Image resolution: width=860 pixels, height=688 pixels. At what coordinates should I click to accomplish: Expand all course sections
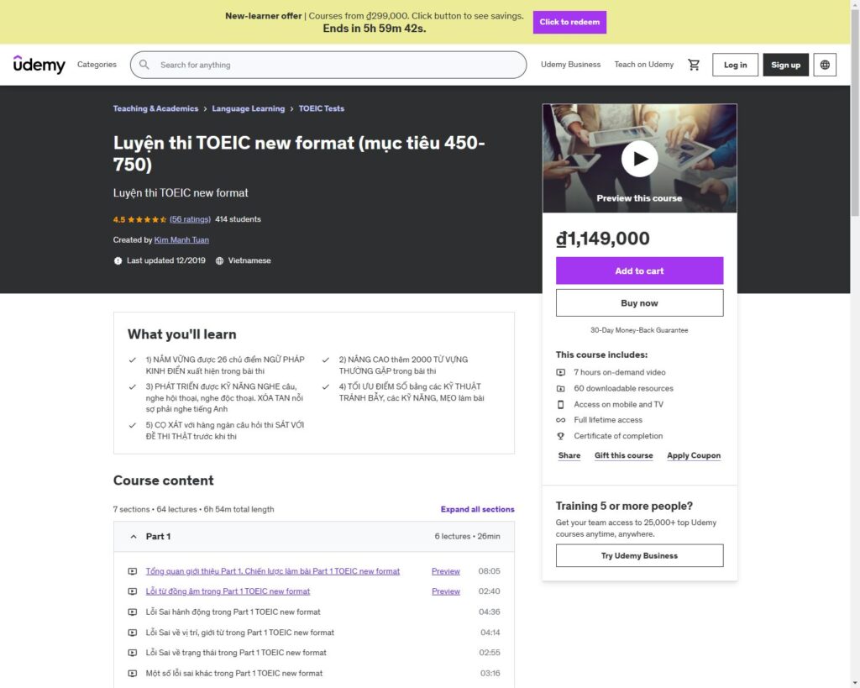(x=477, y=509)
